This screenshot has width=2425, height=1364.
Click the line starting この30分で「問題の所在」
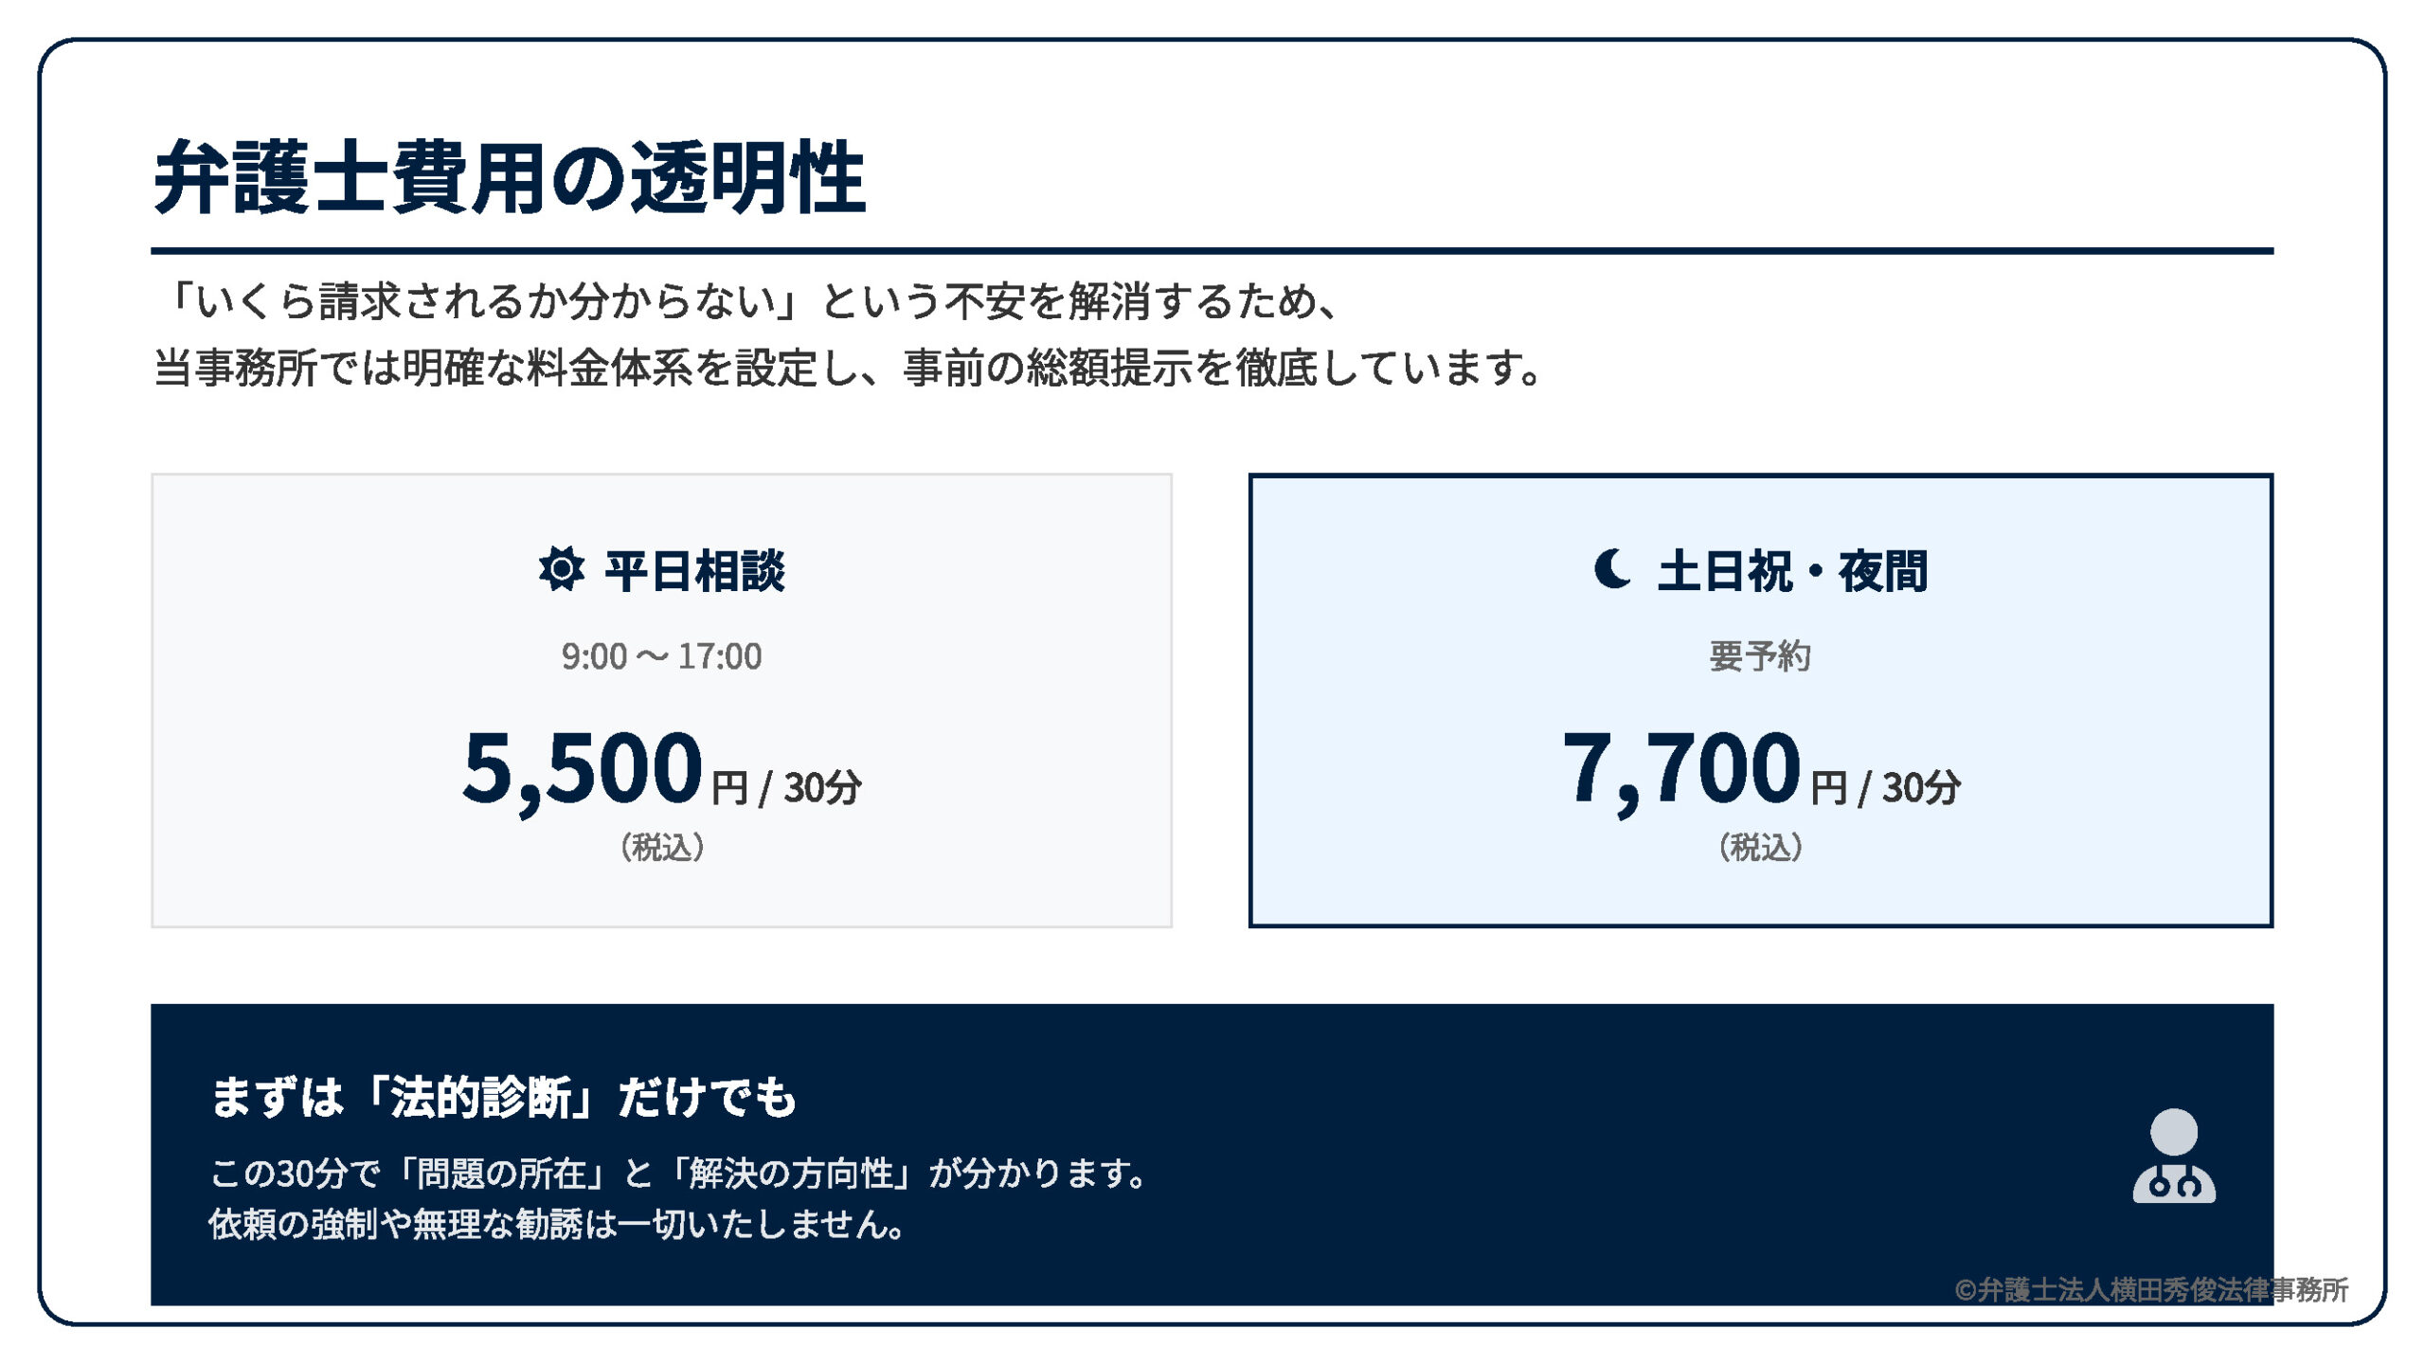[678, 1174]
